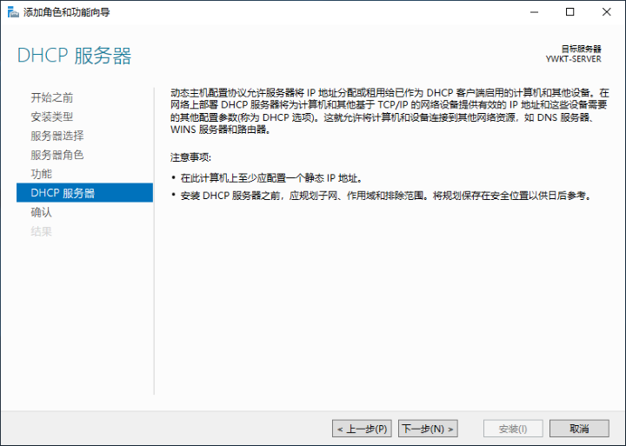Click the 注意事项 label
The height and width of the screenshot is (446, 626).
click(190, 157)
